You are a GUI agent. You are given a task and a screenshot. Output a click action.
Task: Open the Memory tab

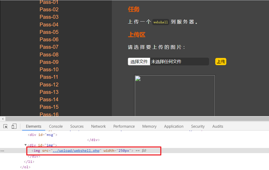click(x=149, y=126)
